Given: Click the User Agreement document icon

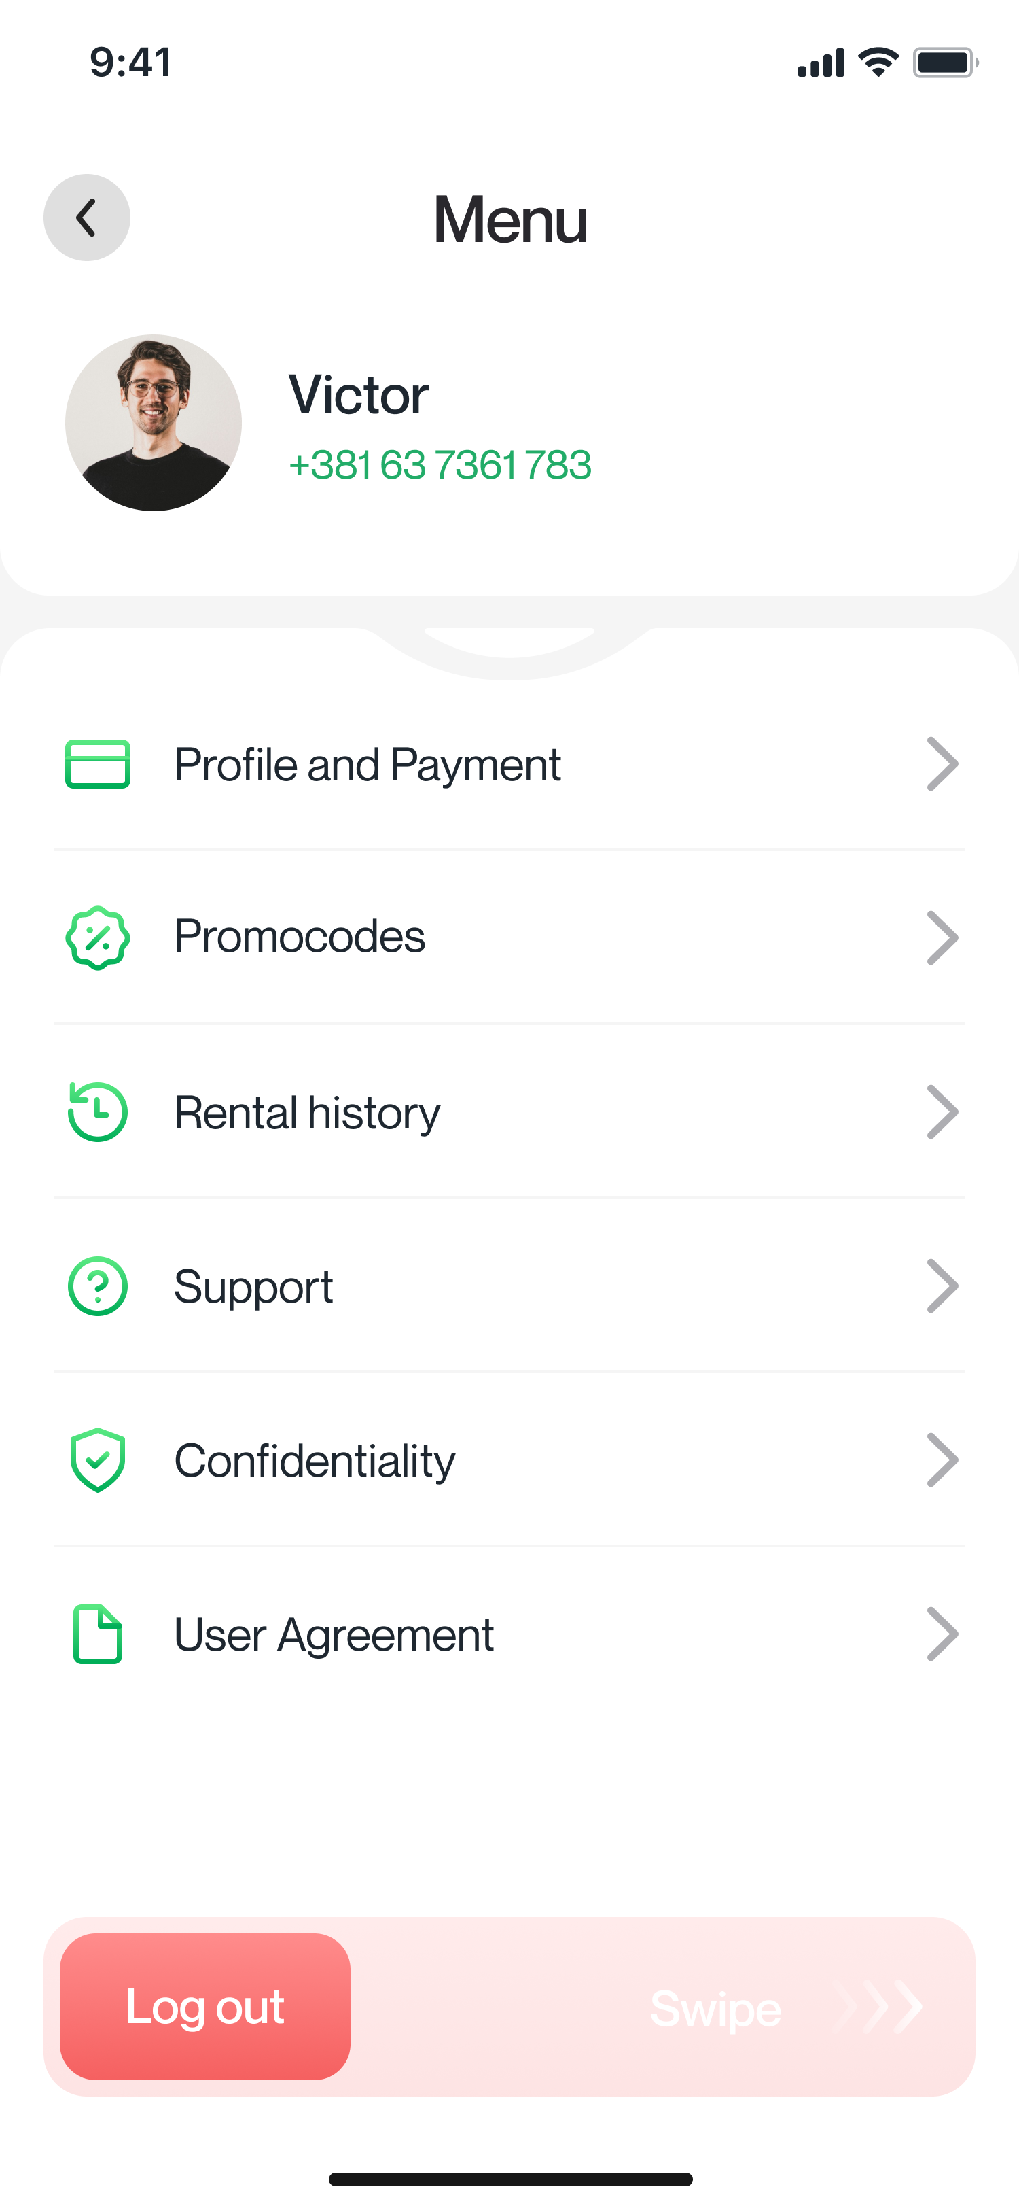Looking at the screenshot, I should pyautogui.click(x=98, y=1634).
